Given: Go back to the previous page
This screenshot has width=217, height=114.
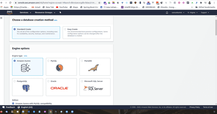Looking at the screenshot, I should coord(2,3).
